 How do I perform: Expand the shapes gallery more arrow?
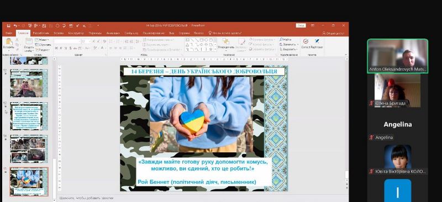(x=215, y=49)
